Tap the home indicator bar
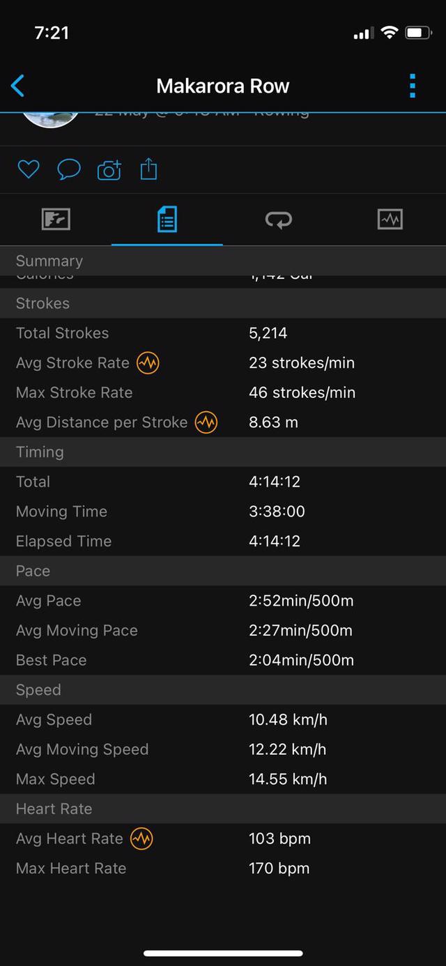This screenshot has height=966, width=446. point(223,953)
